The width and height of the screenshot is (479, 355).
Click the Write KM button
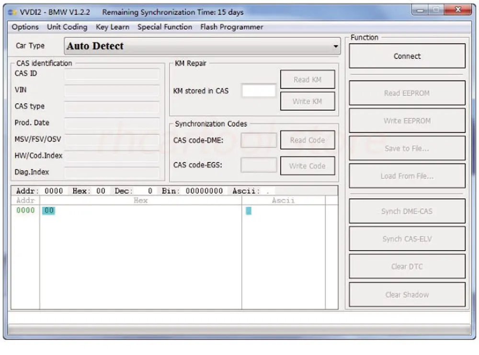(308, 101)
